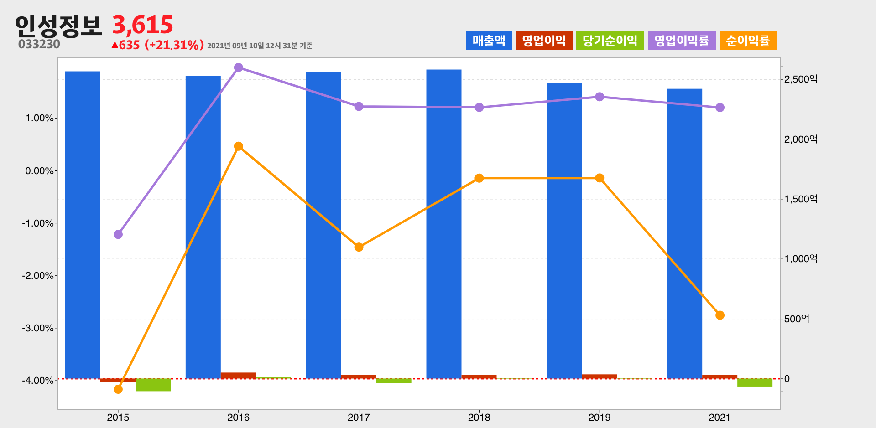Click the 0.00% left axis label
This screenshot has height=428, width=876.
pyautogui.click(x=39, y=171)
